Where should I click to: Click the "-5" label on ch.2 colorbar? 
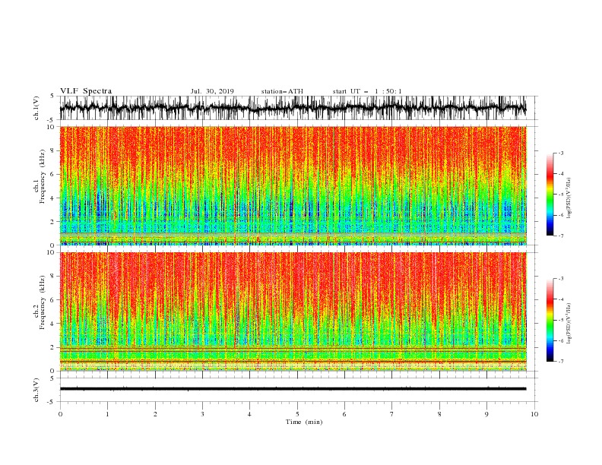click(x=560, y=320)
